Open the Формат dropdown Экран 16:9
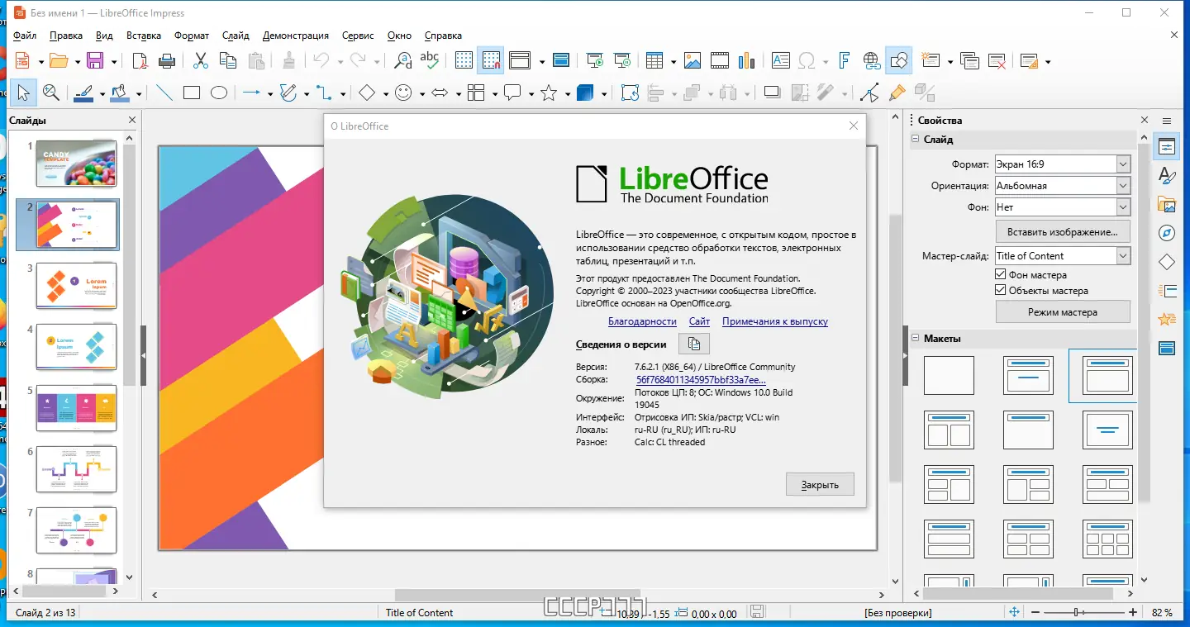 coord(1062,164)
